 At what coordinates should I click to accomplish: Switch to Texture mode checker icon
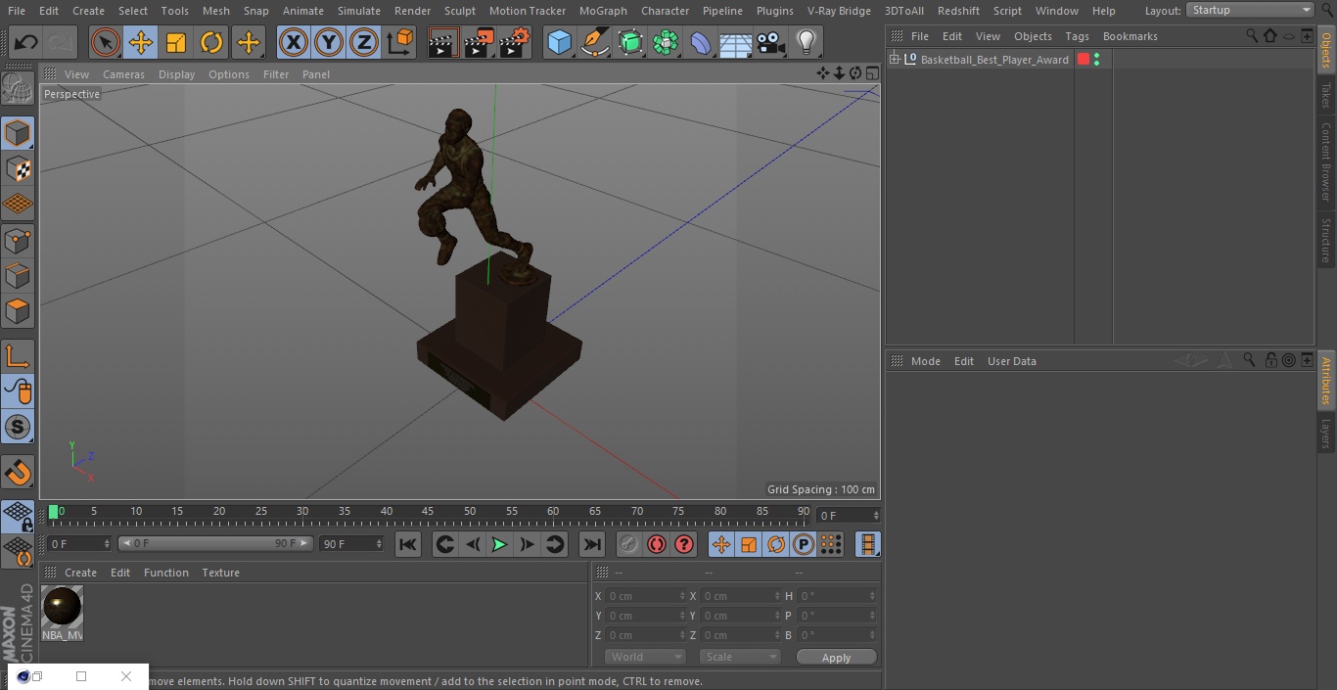18,168
